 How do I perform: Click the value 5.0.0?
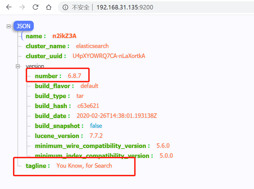pyautogui.click(x=166, y=156)
